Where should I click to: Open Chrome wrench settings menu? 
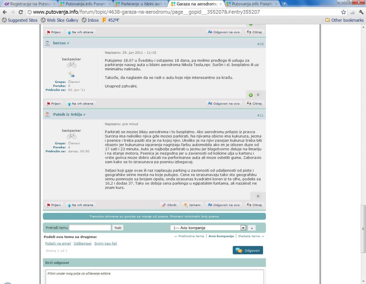pyautogui.click(x=361, y=12)
